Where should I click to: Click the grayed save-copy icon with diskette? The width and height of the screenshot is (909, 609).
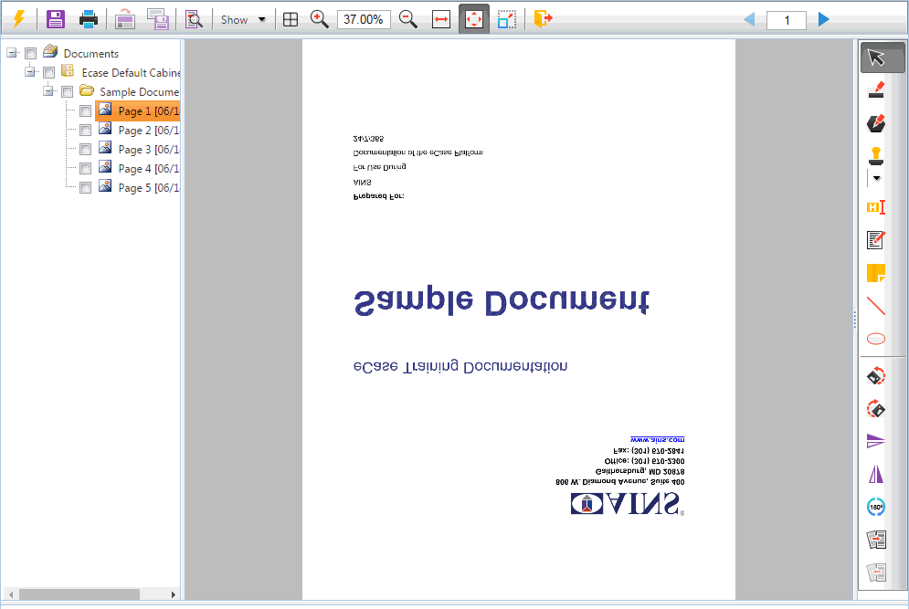click(x=158, y=19)
